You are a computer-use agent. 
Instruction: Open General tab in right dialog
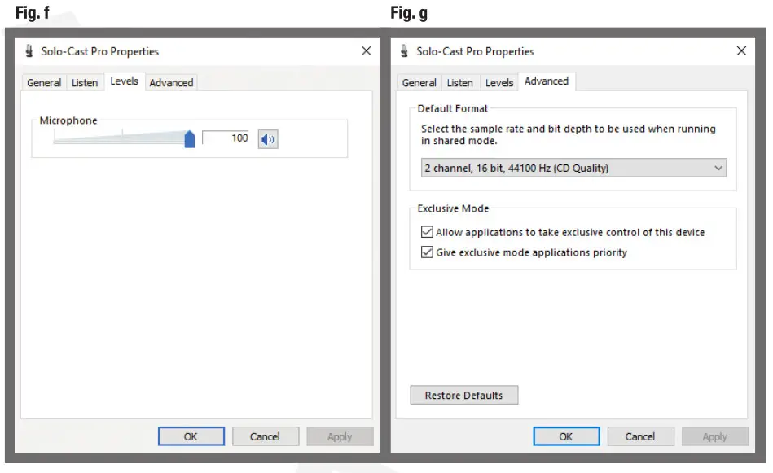click(x=419, y=83)
